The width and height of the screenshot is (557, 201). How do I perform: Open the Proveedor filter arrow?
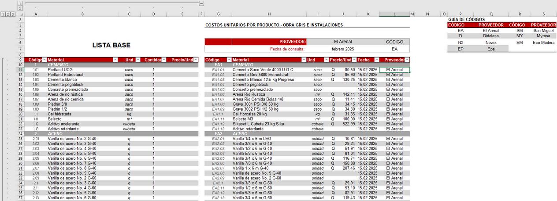coord(407,60)
